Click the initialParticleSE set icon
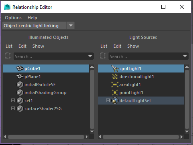Viewport: 193px width, 145px height. (x=20, y=85)
